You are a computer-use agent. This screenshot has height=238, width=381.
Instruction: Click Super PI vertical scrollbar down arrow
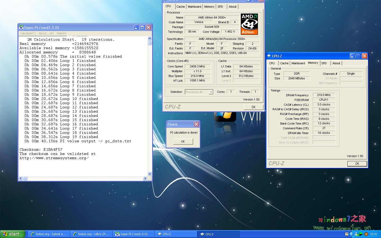coord(150,174)
